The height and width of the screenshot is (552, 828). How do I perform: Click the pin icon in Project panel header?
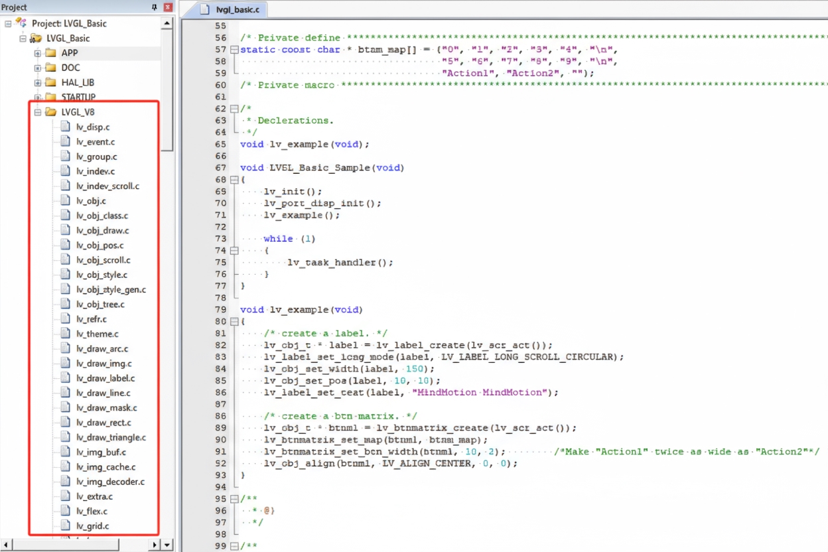tap(155, 7)
